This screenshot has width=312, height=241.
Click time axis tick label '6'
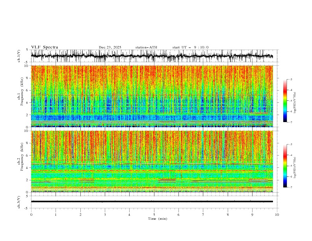178,215
